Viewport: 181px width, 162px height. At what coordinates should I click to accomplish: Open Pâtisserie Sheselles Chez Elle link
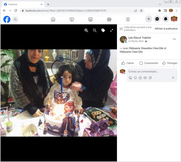coord(146,48)
